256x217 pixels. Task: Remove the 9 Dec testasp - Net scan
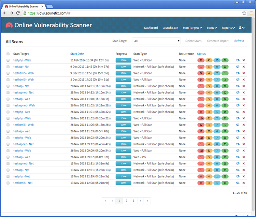[244, 67]
